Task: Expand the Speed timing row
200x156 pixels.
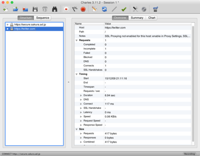Action: point(81,117)
